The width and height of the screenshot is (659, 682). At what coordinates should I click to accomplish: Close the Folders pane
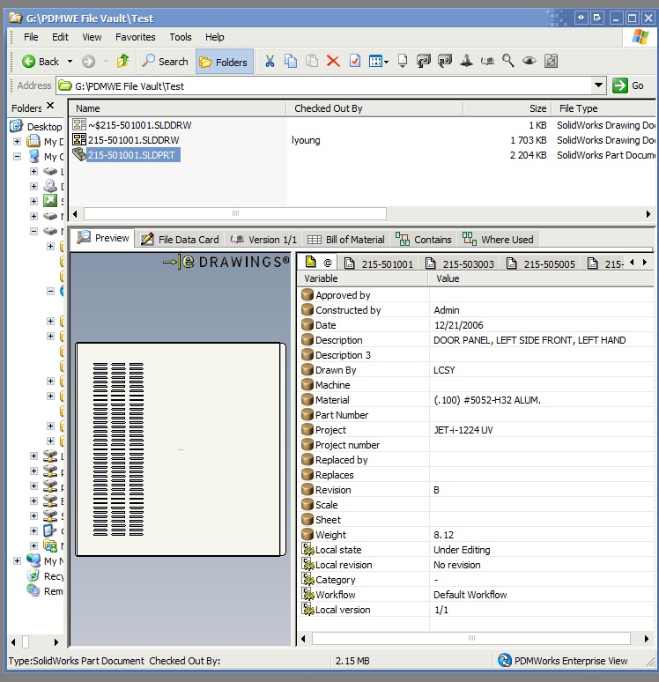50,106
